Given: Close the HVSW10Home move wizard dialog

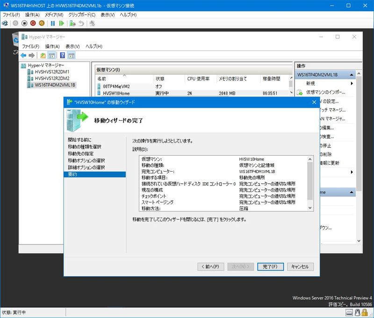Looking at the screenshot, I should coord(314,102).
